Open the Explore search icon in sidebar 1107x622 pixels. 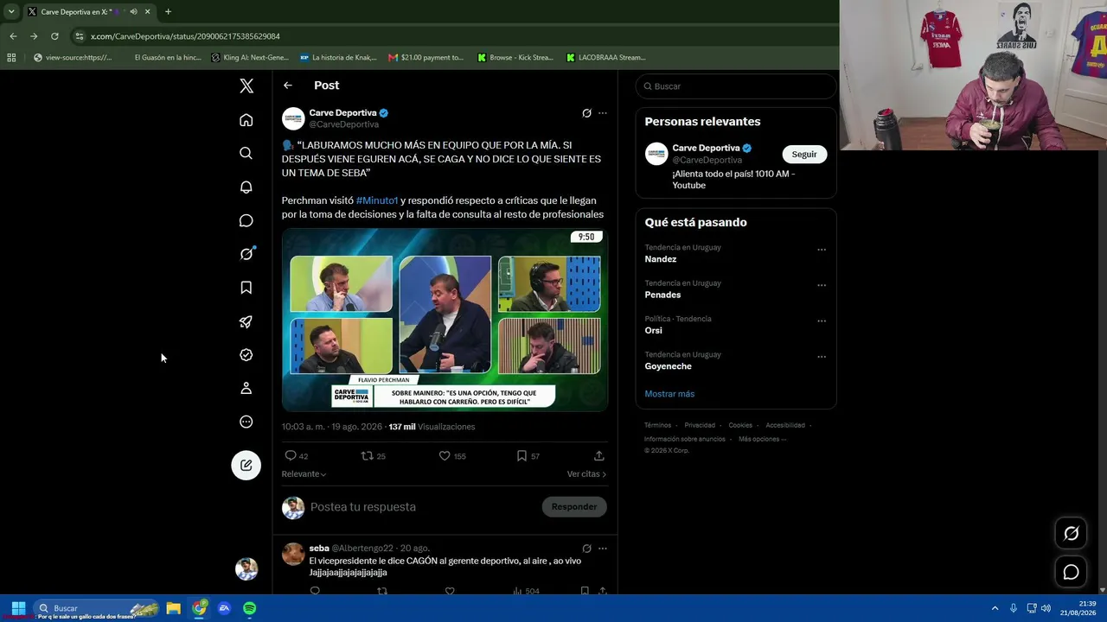pos(246,153)
